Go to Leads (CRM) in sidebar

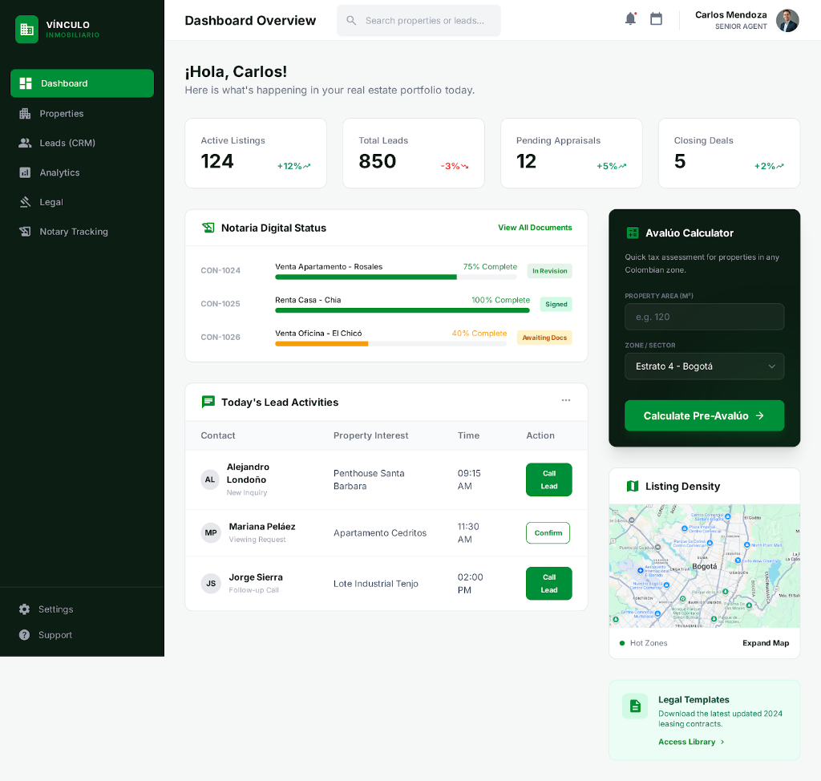tap(67, 143)
